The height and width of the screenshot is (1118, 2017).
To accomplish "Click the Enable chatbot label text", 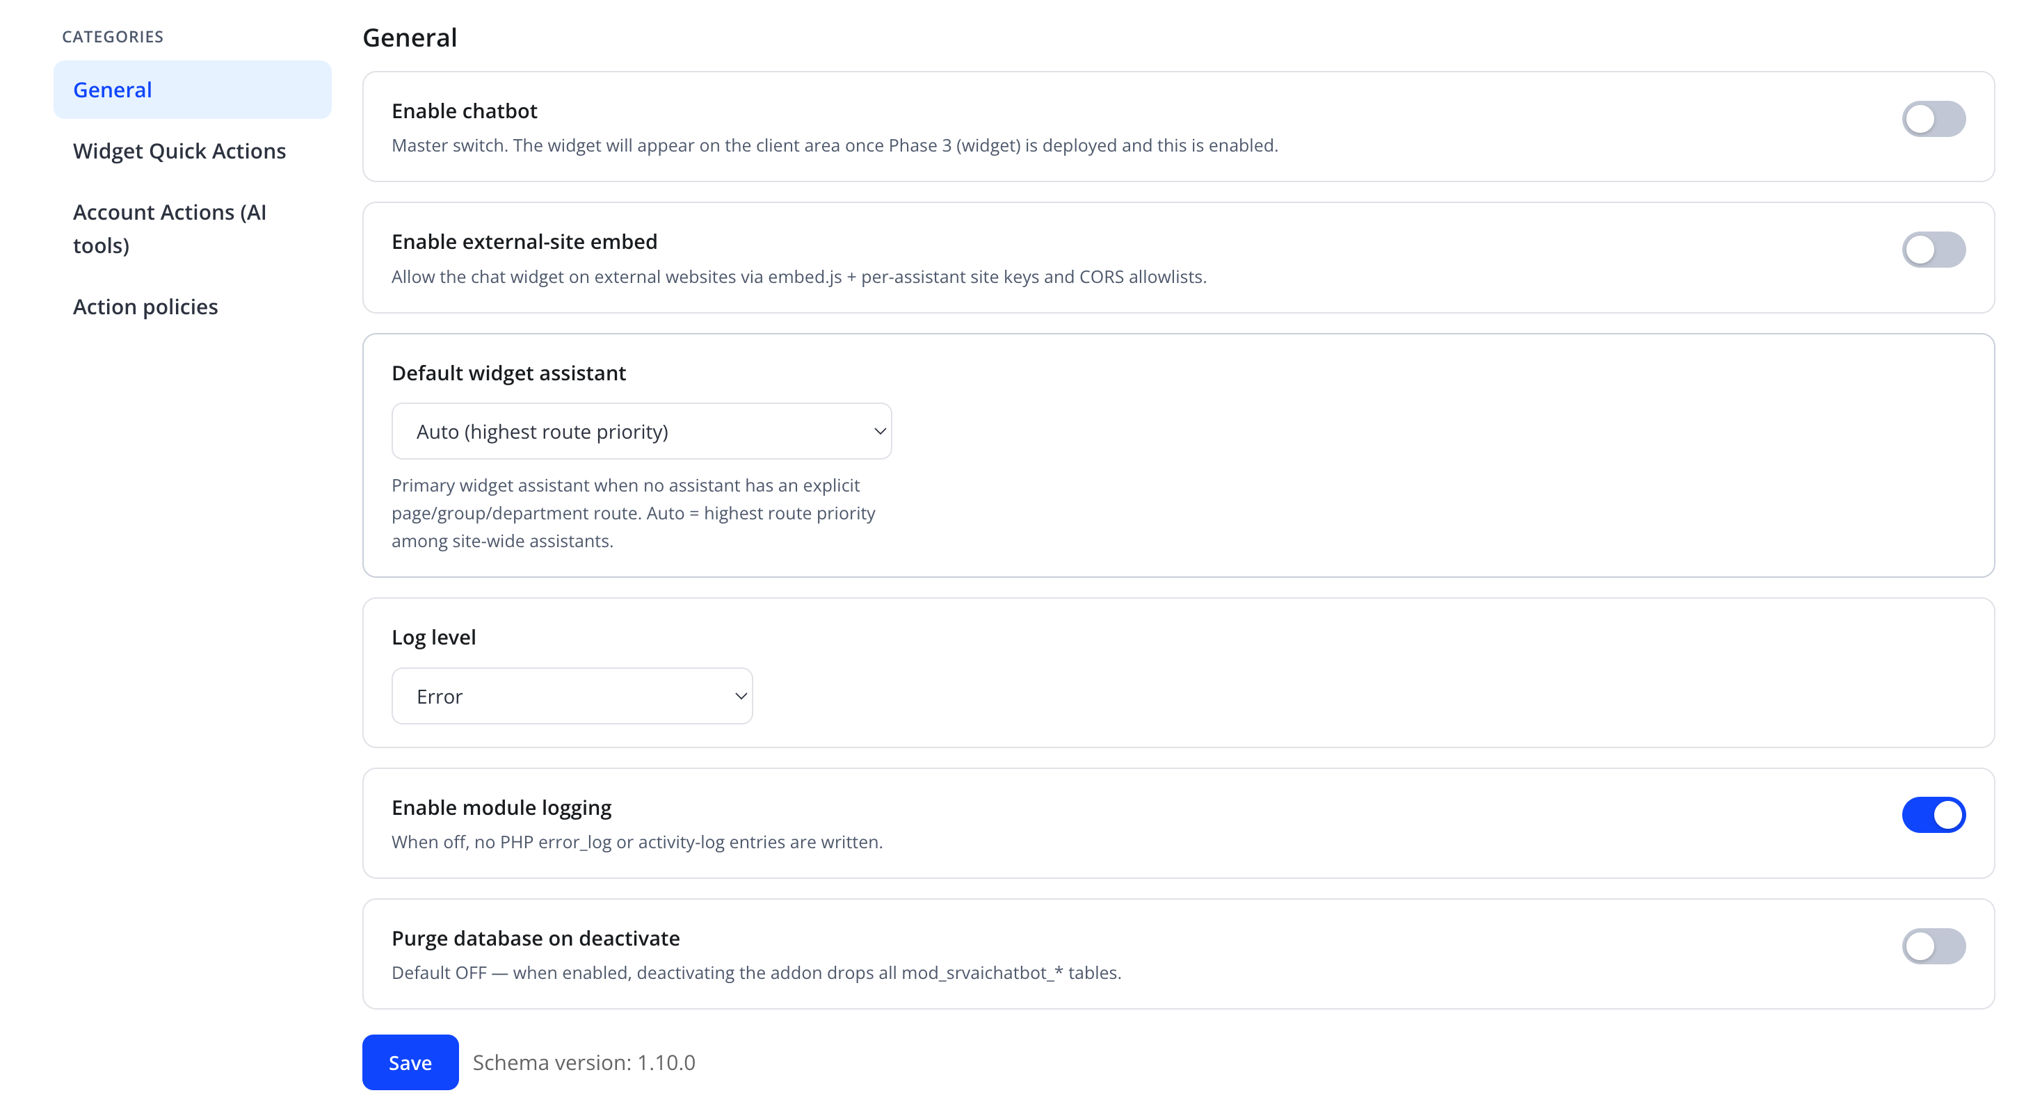I will click(465, 111).
